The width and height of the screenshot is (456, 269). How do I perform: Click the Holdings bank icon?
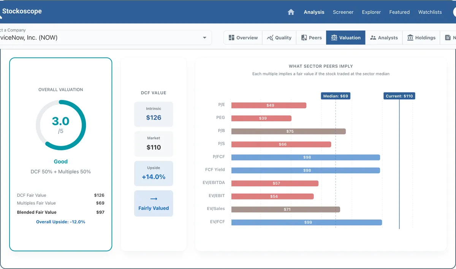click(410, 38)
